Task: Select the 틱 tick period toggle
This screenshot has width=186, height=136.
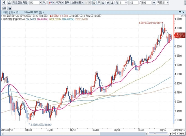Action: [x=116, y=3]
